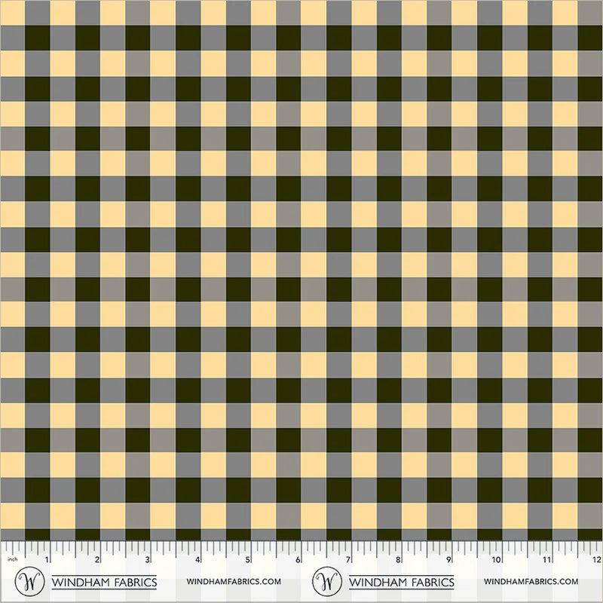Select ruler number 11
The width and height of the screenshot is (603, 603).
(547, 559)
